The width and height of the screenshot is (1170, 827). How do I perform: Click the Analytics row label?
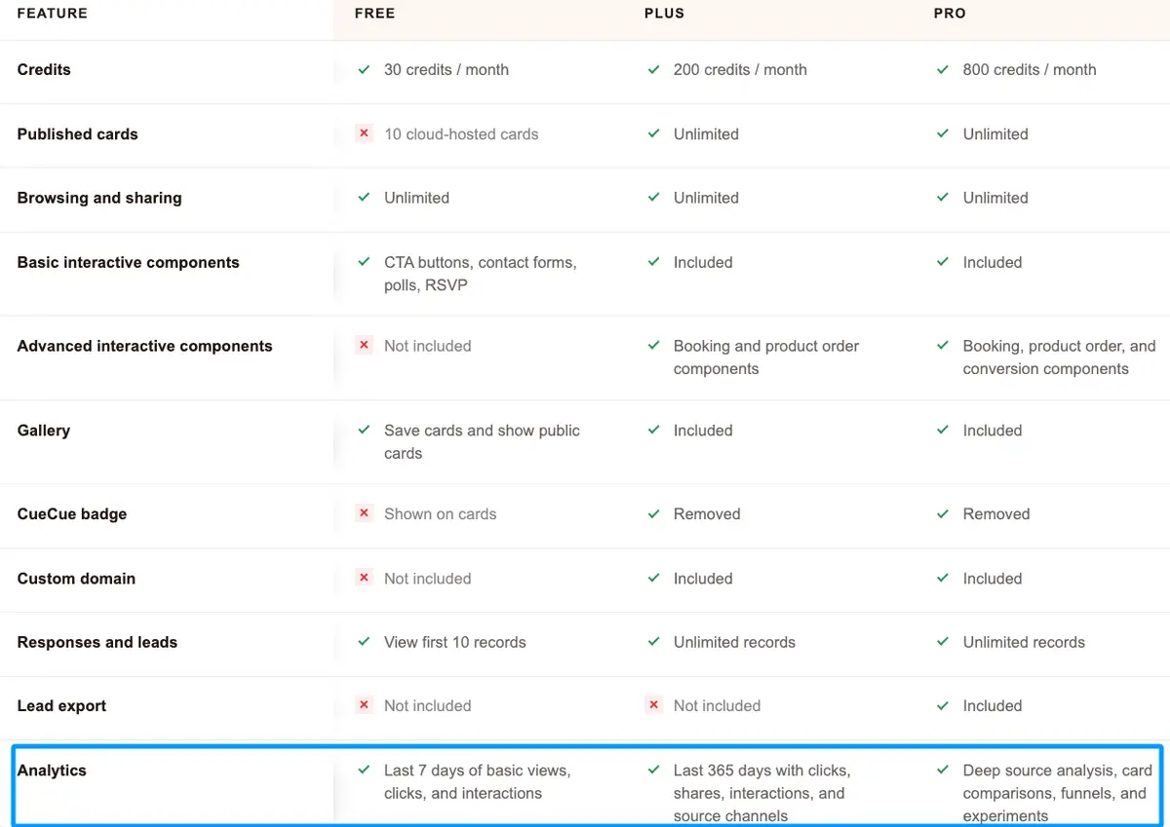pyautogui.click(x=52, y=771)
